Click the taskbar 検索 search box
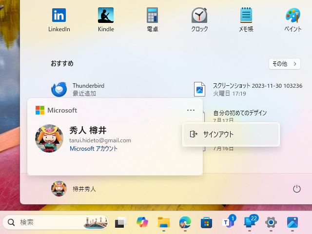This screenshot has height=234, width=312. [56, 222]
